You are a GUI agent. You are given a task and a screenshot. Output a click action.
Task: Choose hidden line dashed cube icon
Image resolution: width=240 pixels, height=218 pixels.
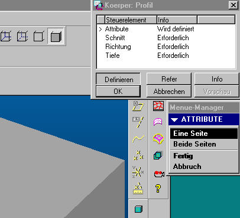22,37
